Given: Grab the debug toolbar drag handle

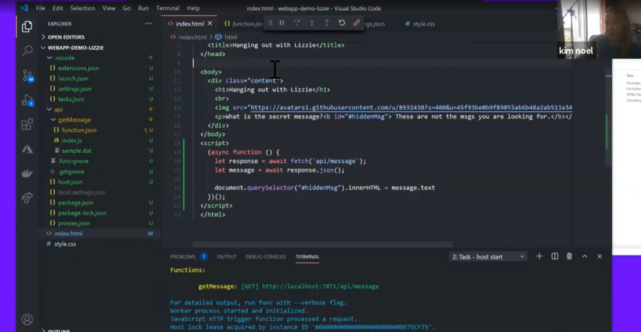Looking at the screenshot, I should 270,23.
